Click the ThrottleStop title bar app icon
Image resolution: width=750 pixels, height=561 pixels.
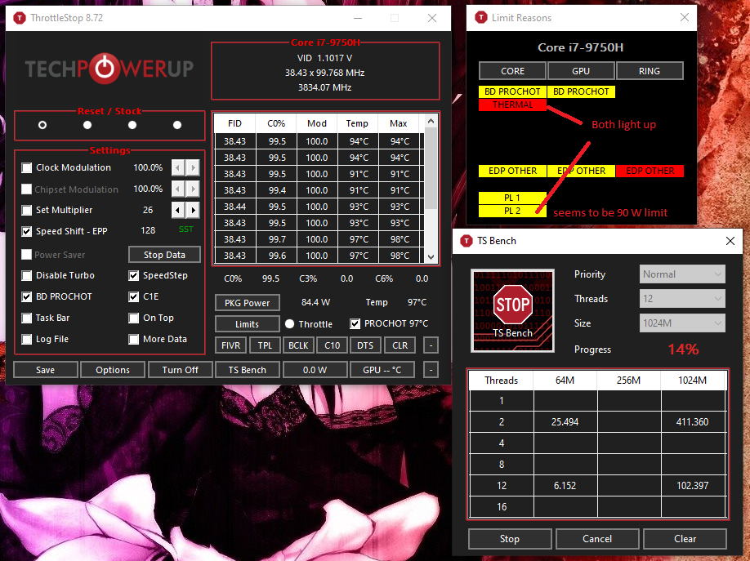pos(19,18)
